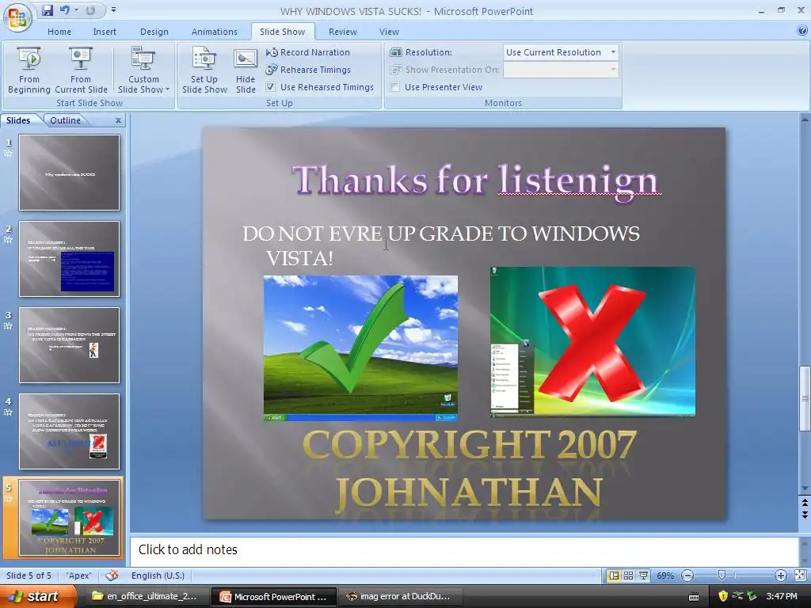Click the Apex theme name in status bar
The height and width of the screenshot is (608, 811).
click(78, 576)
